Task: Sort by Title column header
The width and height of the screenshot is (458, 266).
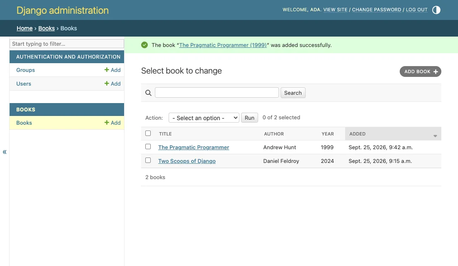Action: point(165,134)
